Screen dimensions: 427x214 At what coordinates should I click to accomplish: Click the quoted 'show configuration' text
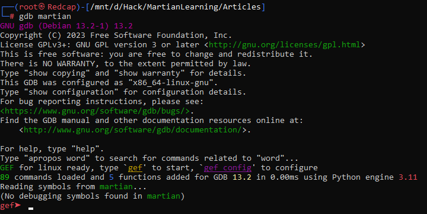(71, 92)
